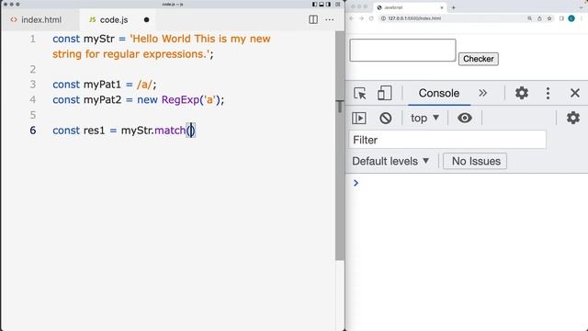Open DevTools settings gear in the top toolbar
The height and width of the screenshot is (331, 588).
click(x=522, y=93)
